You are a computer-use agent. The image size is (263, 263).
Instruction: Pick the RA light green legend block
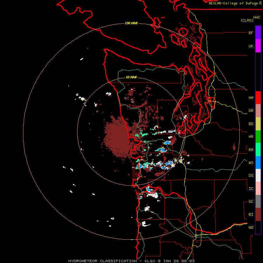pos(258,150)
